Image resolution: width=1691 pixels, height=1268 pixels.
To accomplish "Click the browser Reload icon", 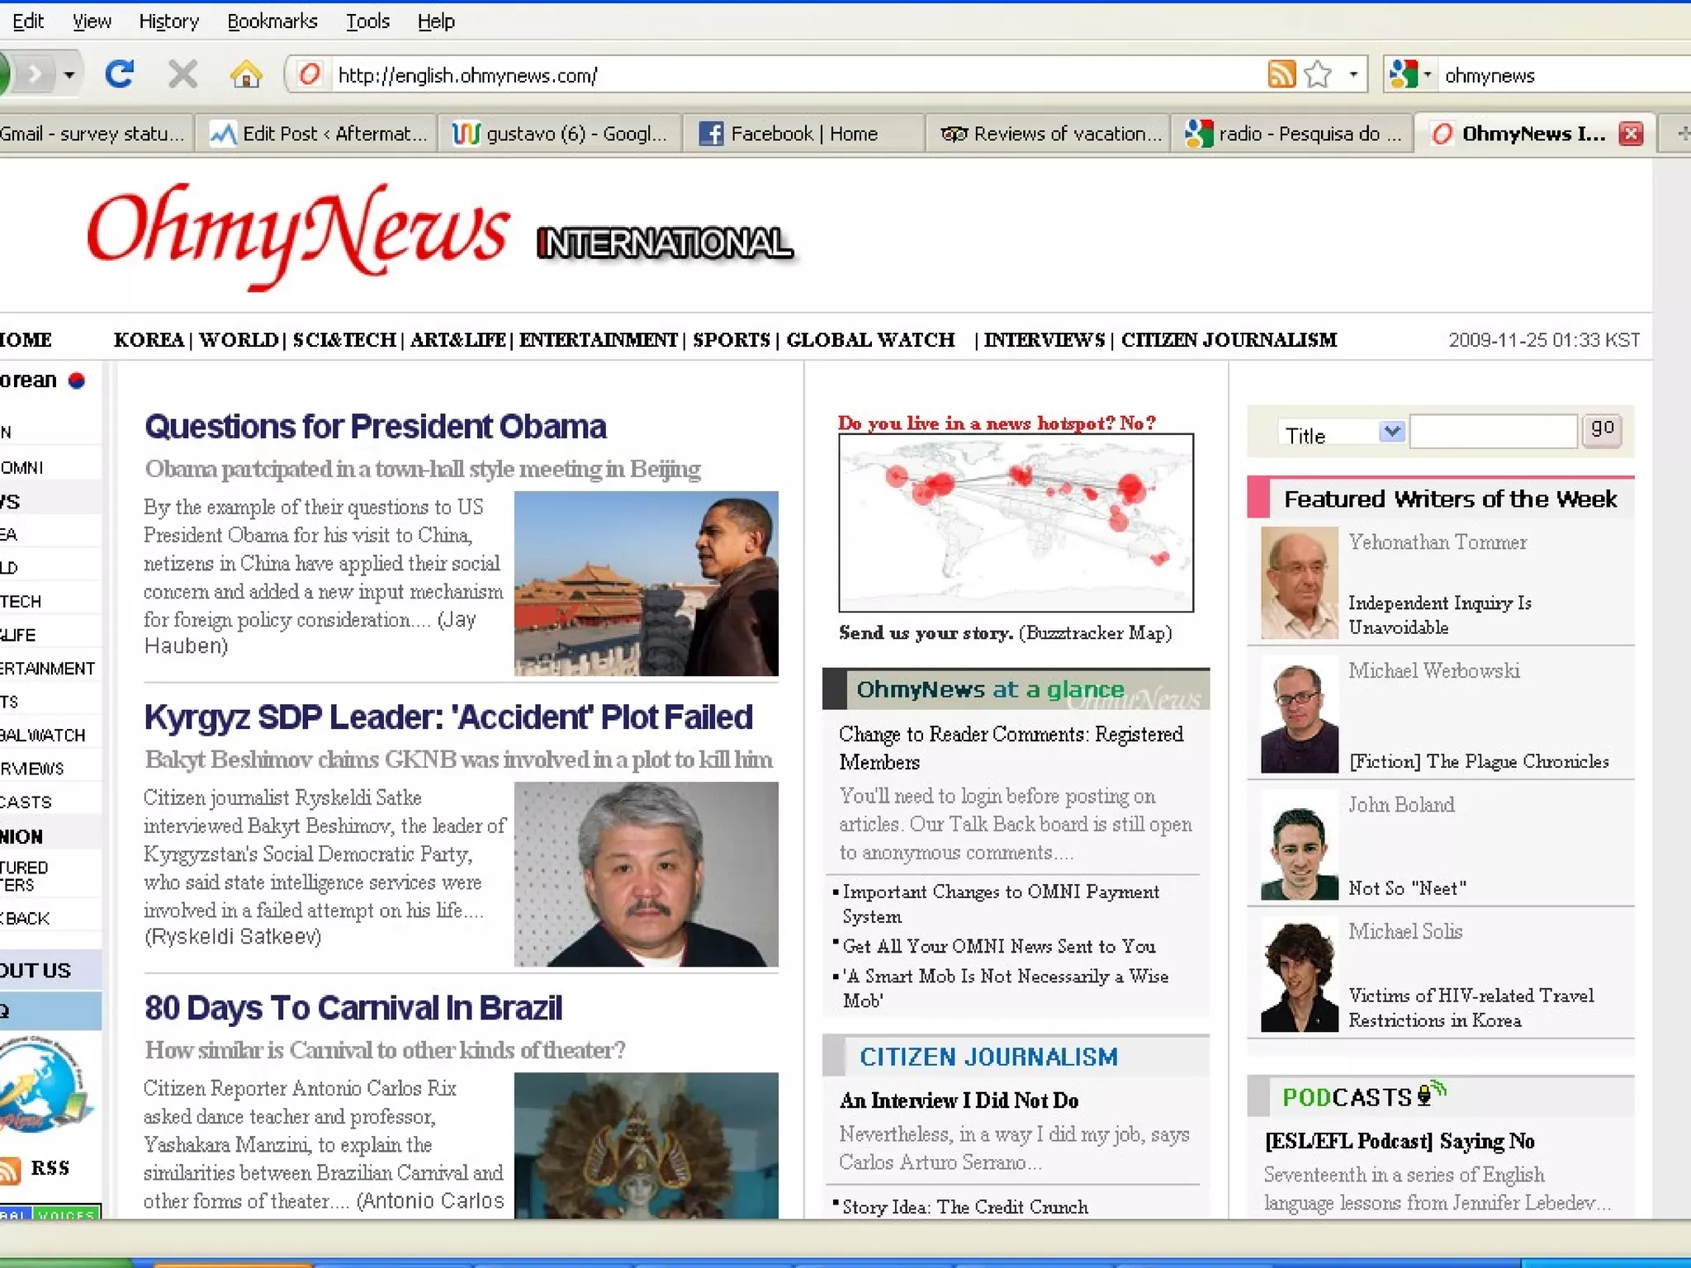I will click(x=120, y=75).
